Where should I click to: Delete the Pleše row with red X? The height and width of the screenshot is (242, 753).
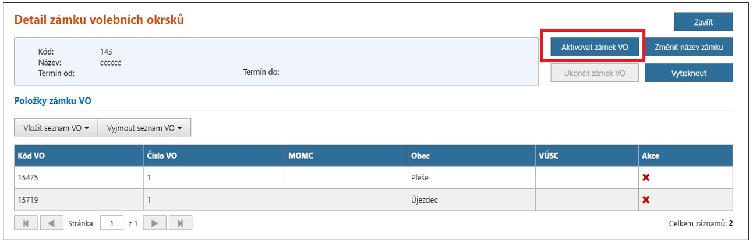coord(645,178)
